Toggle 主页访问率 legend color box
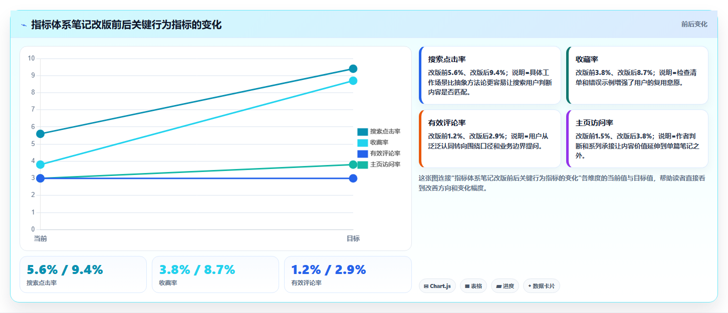 363,164
